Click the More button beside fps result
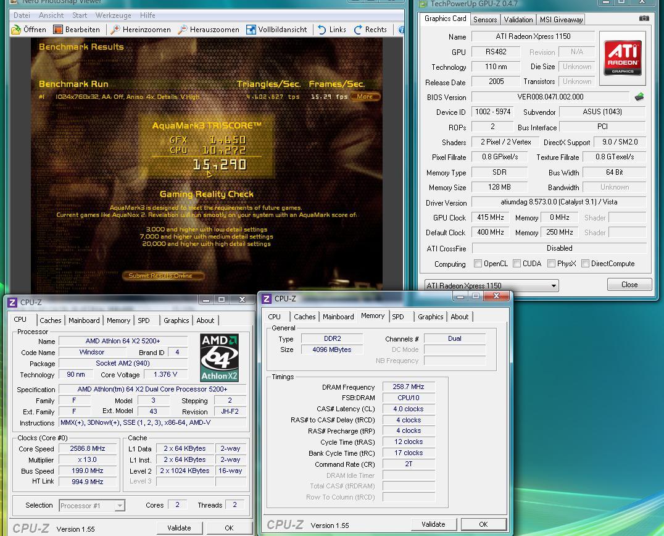 point(365,96)
